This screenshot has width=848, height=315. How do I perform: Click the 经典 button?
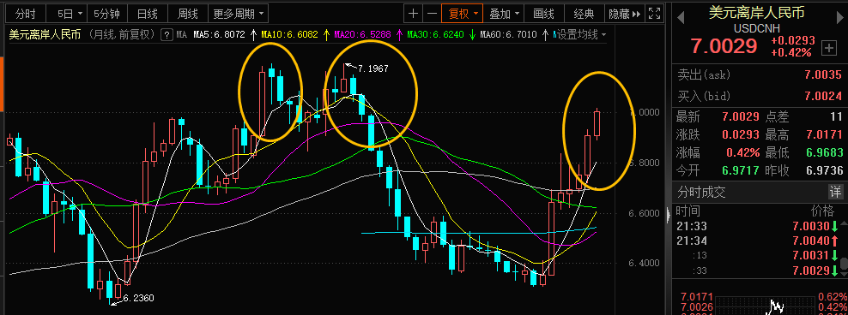584,14
